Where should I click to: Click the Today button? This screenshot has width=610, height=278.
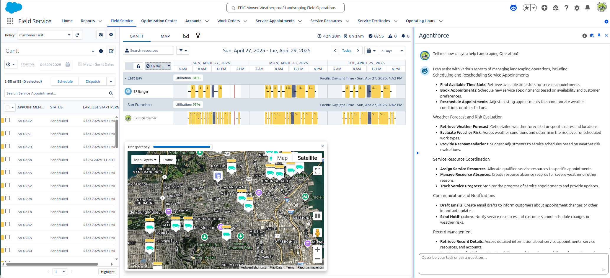click(346, 51)
